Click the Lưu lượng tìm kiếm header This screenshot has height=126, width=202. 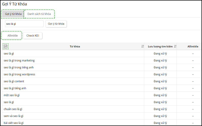160,47
